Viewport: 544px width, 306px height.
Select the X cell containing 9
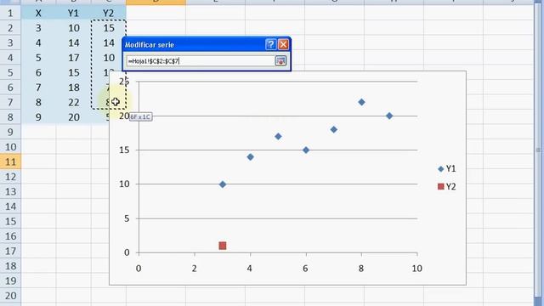[x=38, y=117]
